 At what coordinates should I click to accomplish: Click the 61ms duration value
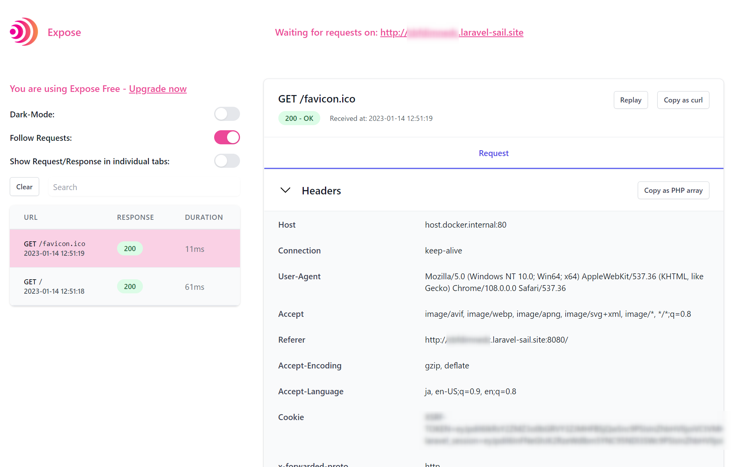point(195,287)
